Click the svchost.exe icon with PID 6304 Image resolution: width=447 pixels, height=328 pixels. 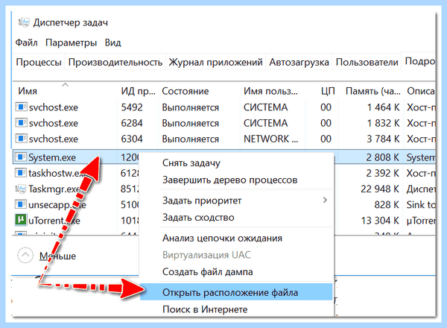21,139
